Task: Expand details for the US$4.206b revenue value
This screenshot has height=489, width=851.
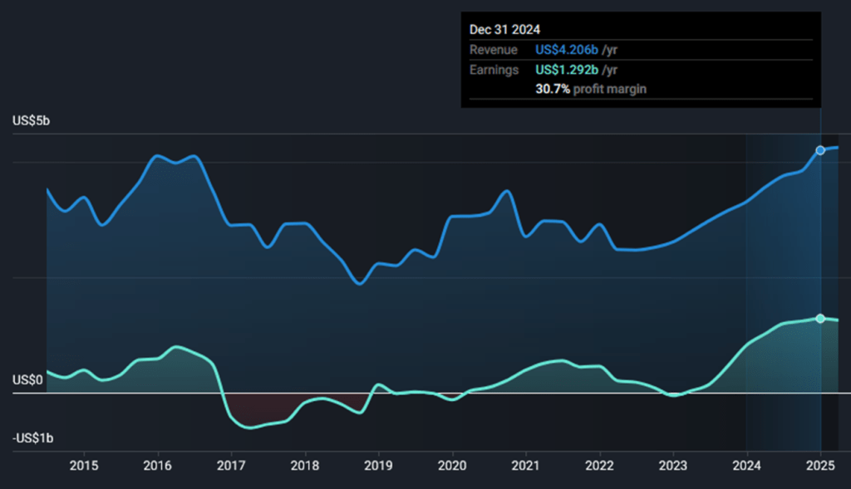Action: 568,50
